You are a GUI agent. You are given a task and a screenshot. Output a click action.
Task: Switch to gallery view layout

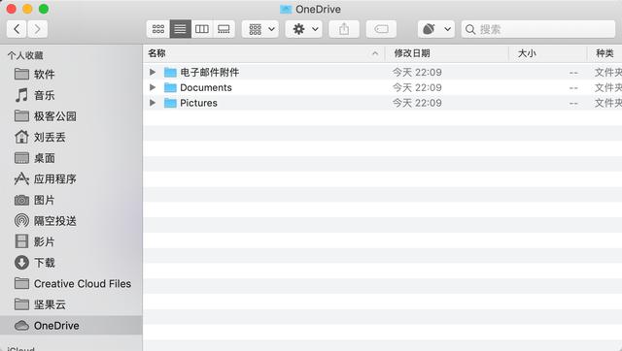224,29
